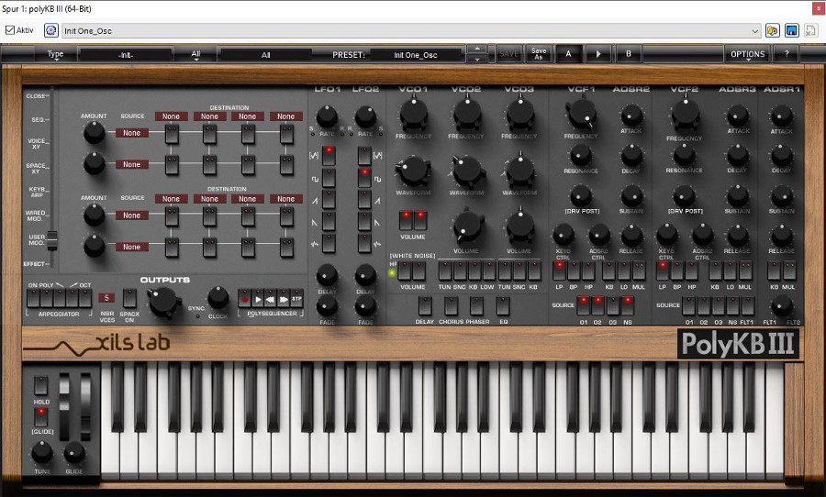Select LFO2 random noise waveform button
Image resolution: width=826 pixels, height=497 pixels.
(364, 243)
